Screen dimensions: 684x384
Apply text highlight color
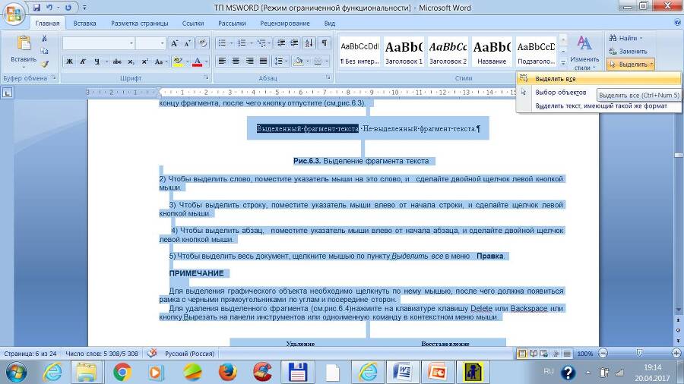[177, 61]
